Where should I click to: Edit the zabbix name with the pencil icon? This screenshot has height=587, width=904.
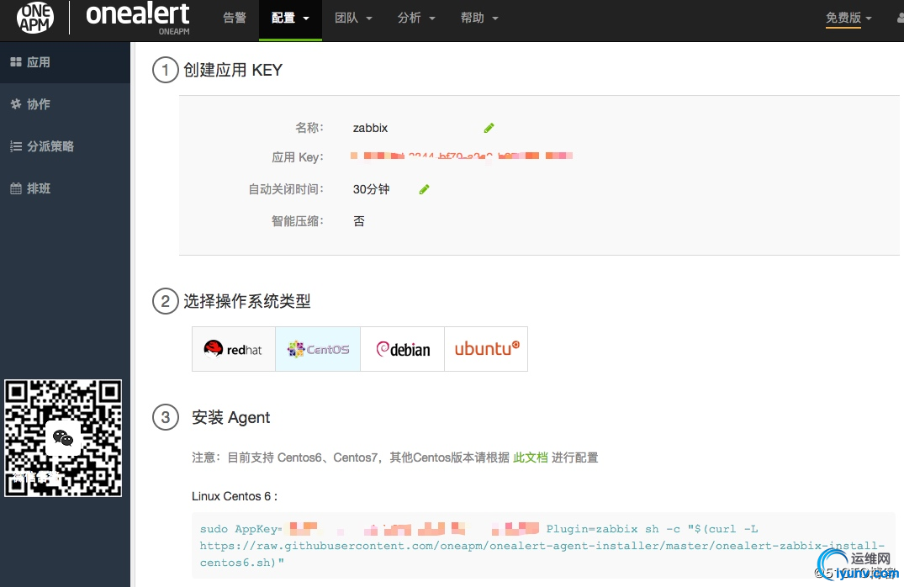click(x=489, y=127)
